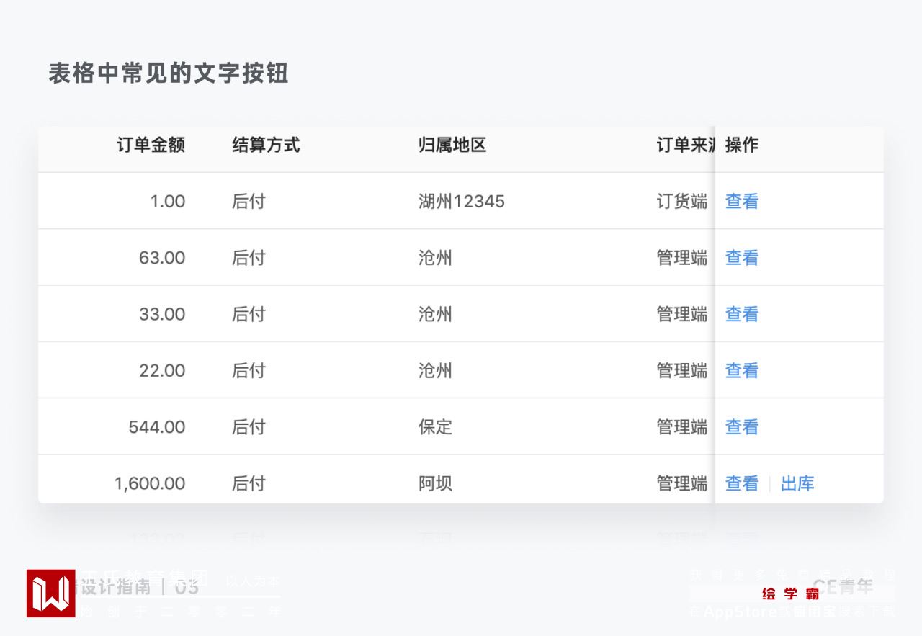
Task: Select the 544.00 amount cell
Action: [157, 427]
